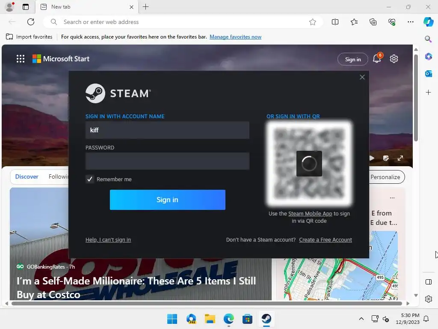Open the tab actions menu icon
The height and width of the screenshot is (329, 438).
point(26,7)
